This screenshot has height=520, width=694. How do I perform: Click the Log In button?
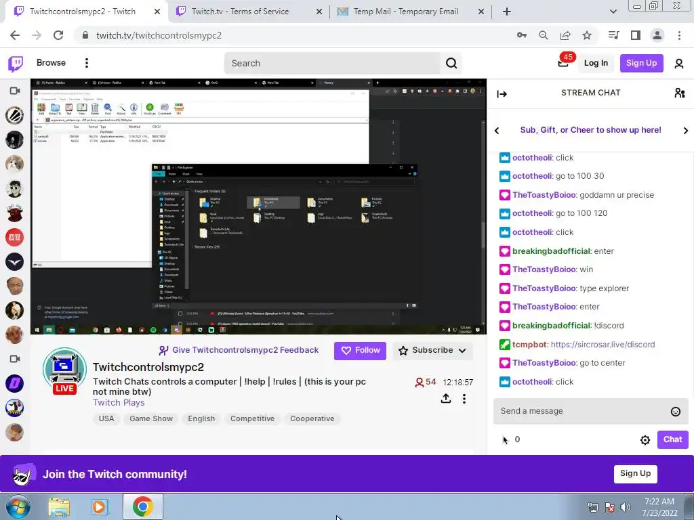(x=596, y=63)
